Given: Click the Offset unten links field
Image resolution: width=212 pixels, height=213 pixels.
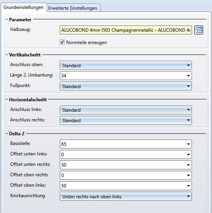Looking at the screenshot, I should point(126,155).
